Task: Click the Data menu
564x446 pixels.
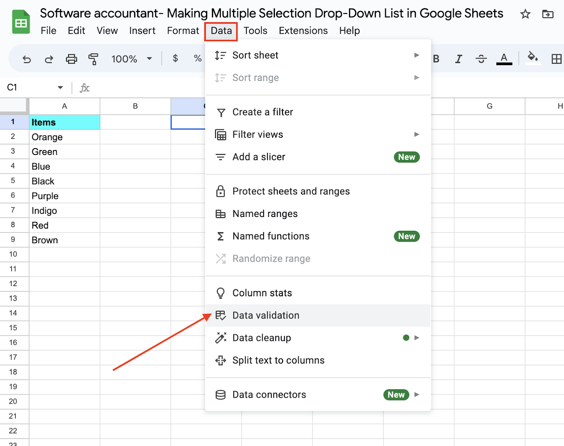Action: 221,31
